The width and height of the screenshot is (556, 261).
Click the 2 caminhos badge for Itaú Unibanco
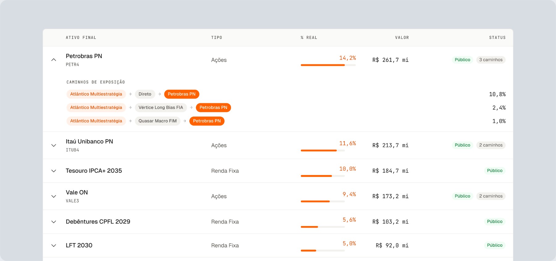[x=491, y=145]
